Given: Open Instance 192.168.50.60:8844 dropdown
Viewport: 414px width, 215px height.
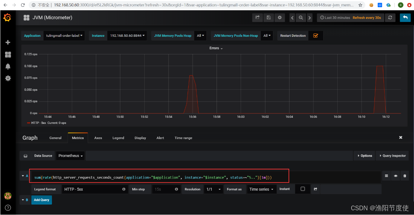Looking at the screenshot, I should pos(127,35).
